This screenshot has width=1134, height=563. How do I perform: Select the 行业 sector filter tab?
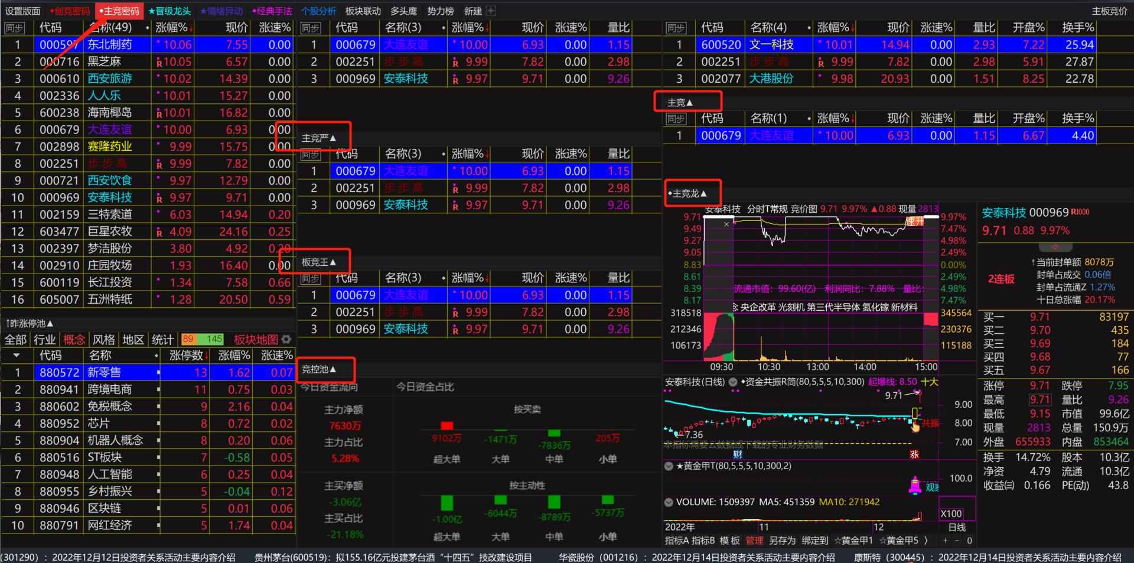pos(45,339)
